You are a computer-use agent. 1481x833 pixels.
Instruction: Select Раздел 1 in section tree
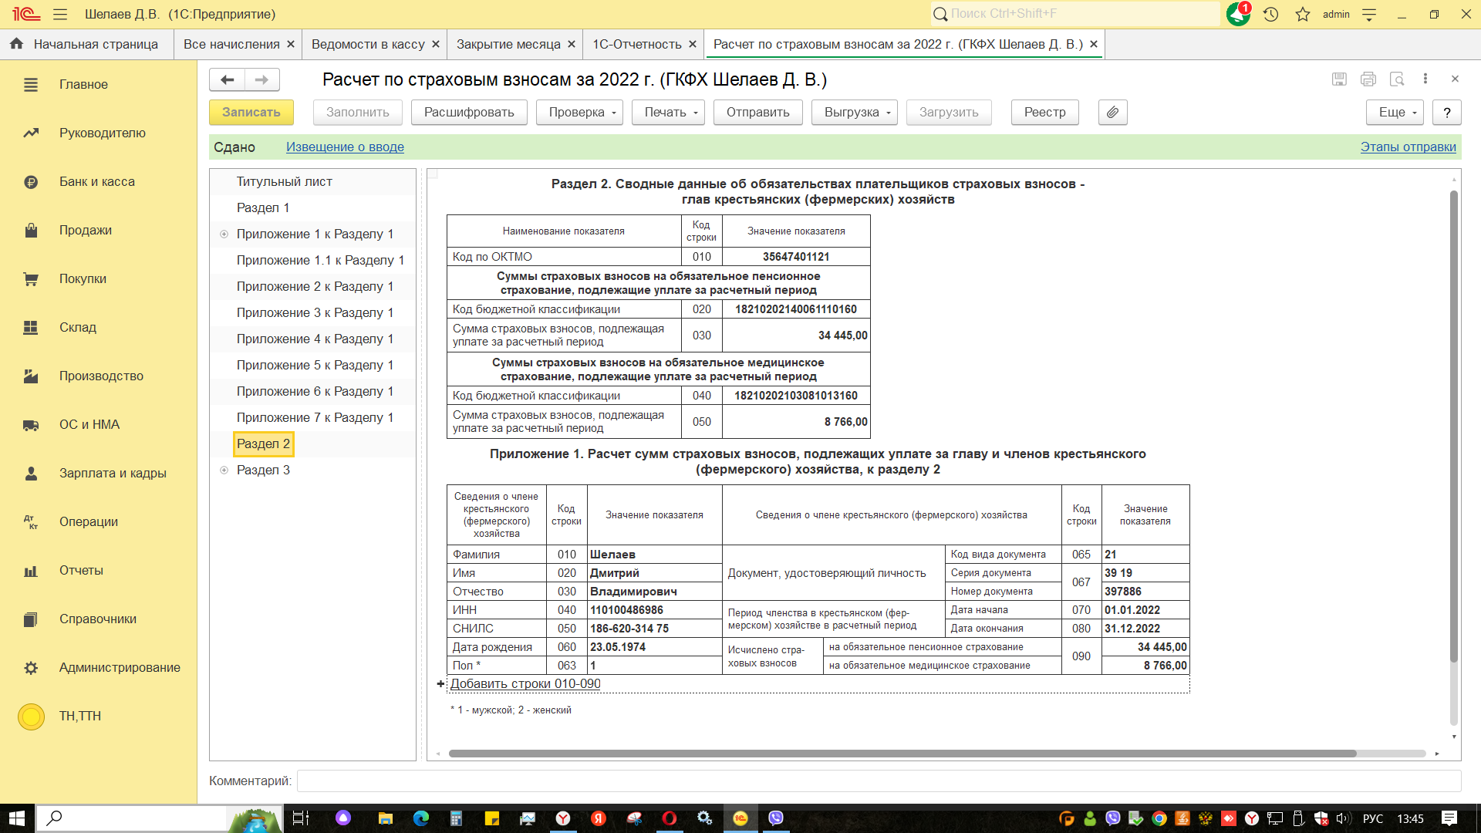point(263,207)
